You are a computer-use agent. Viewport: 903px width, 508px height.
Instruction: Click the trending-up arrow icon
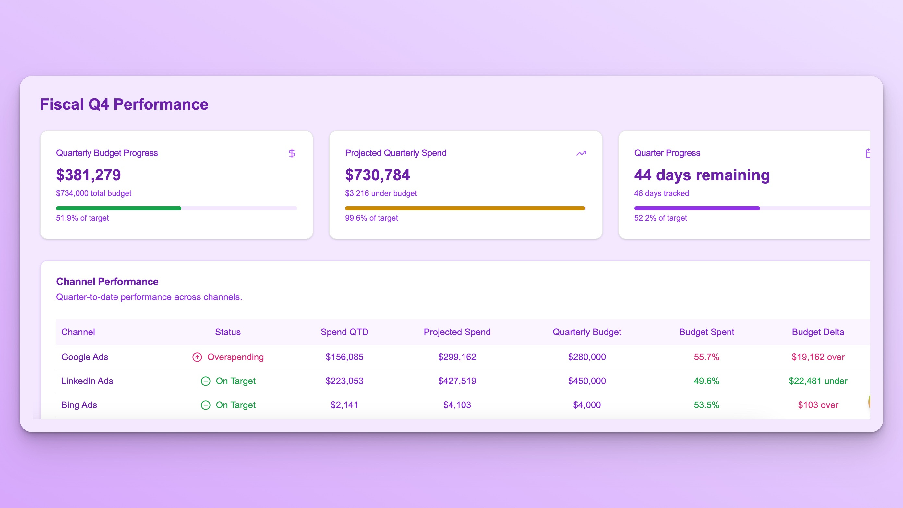[x=581, y=153]
